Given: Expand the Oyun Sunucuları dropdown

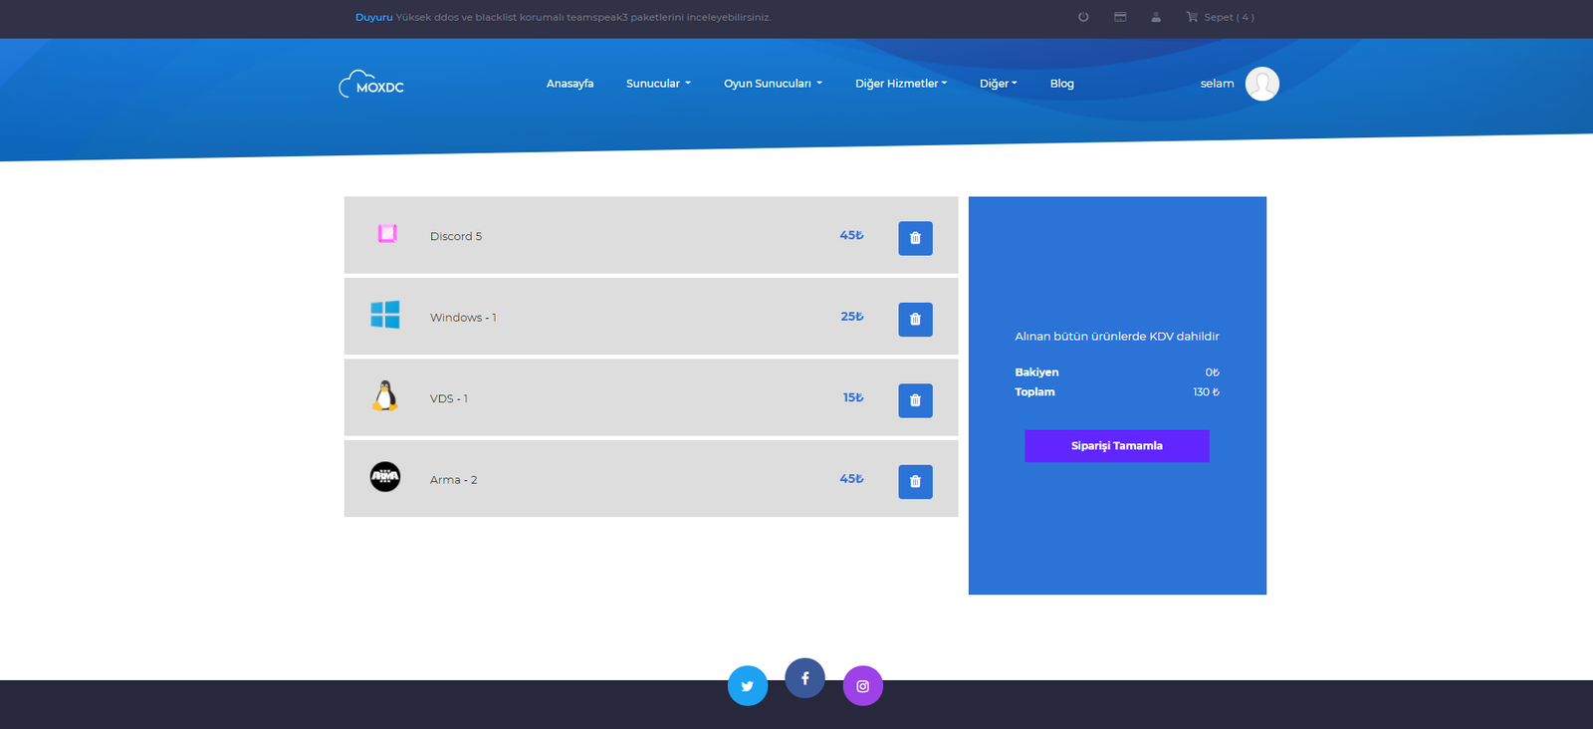Looking at the screenshot, I should click(773, 84).
